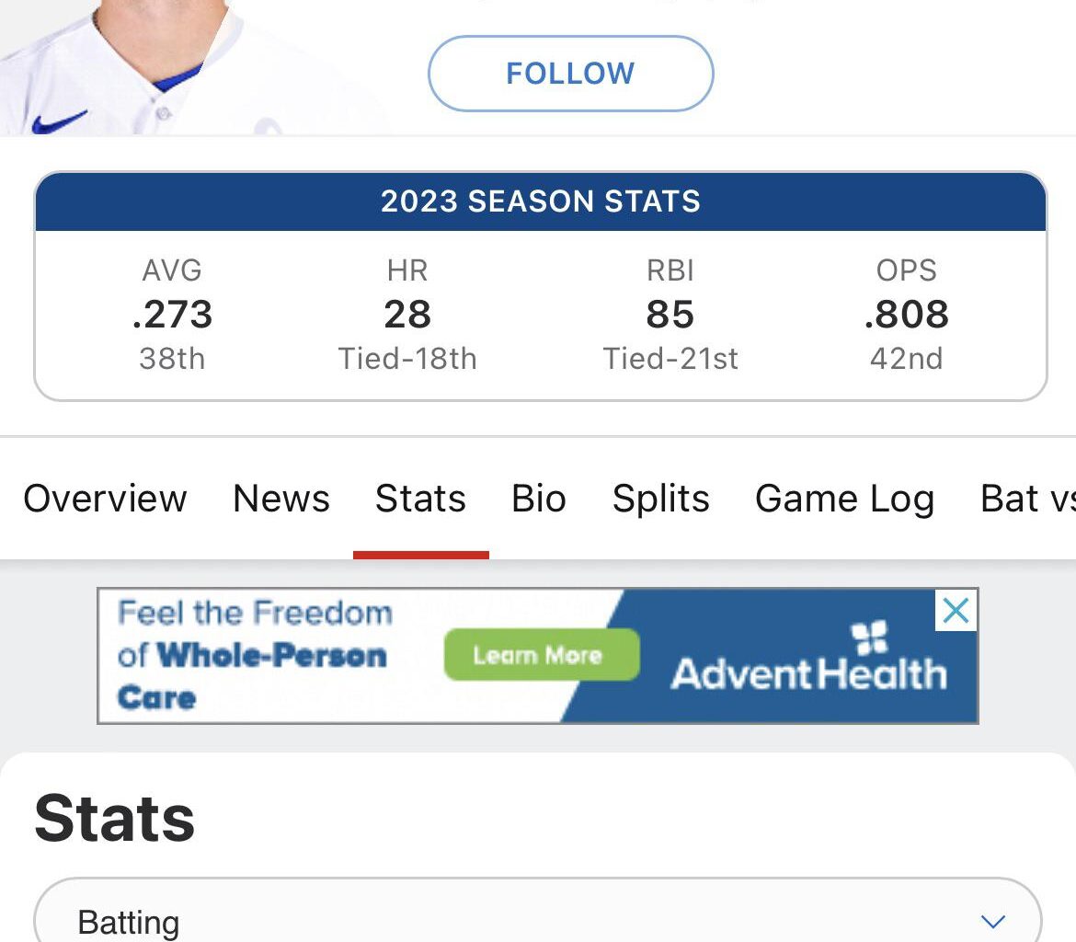
Task: Open the Splits tab
Action: (660, 499)
